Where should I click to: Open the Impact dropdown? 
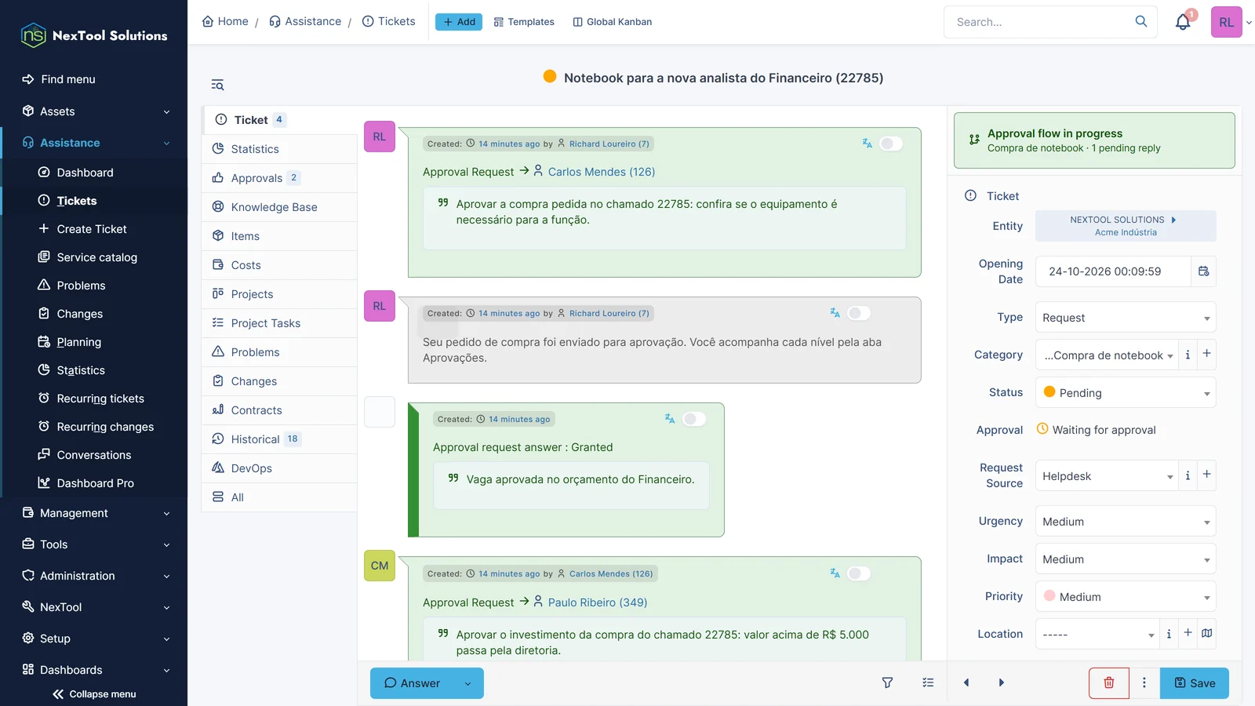1126,559
